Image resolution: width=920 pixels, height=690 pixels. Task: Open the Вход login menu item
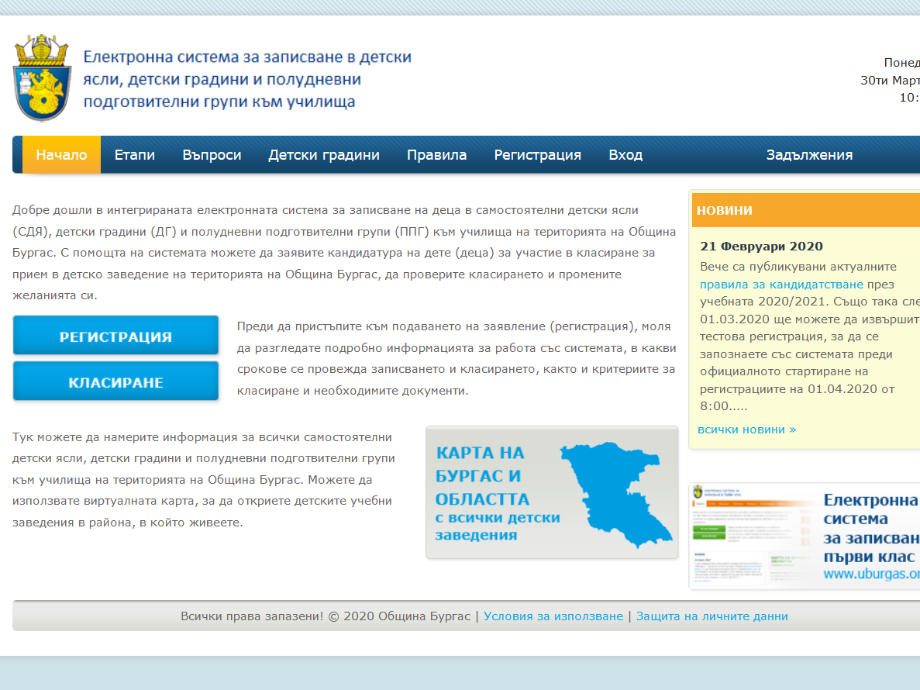tap(625, 155)
